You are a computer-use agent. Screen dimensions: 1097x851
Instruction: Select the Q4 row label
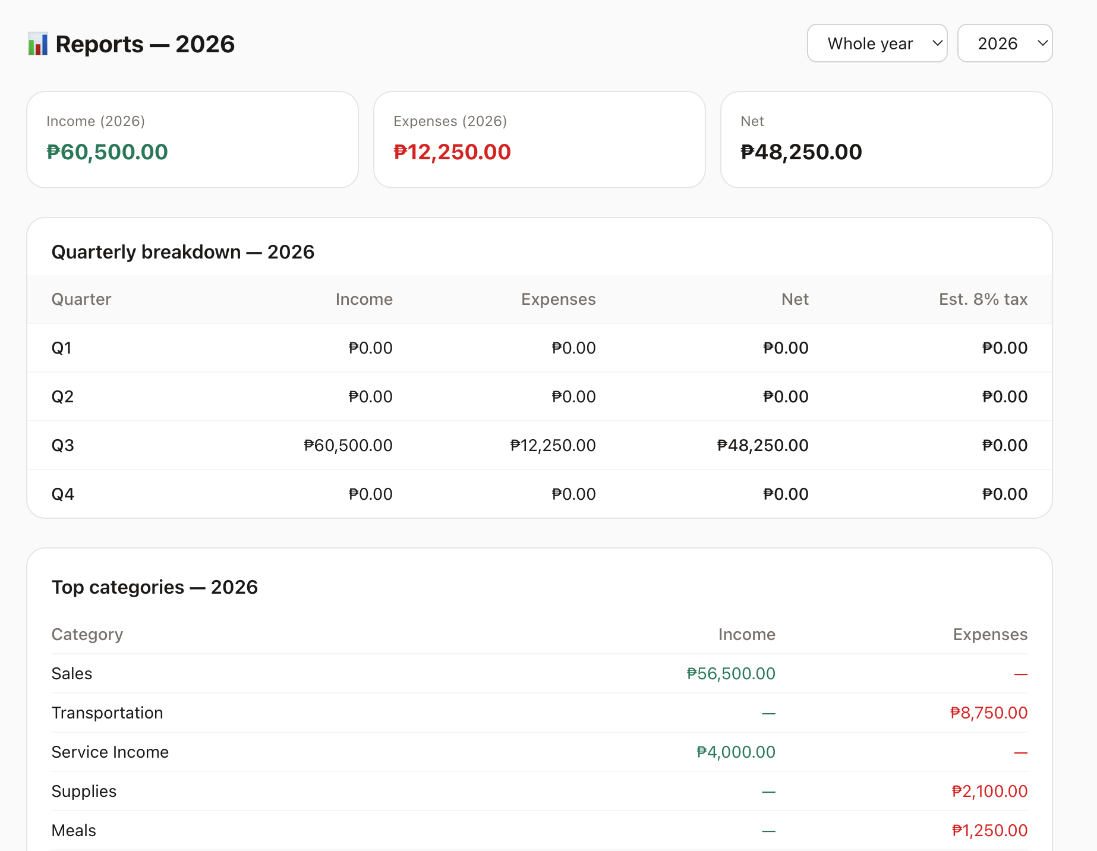pyautogui.click(x=63, y=494)
